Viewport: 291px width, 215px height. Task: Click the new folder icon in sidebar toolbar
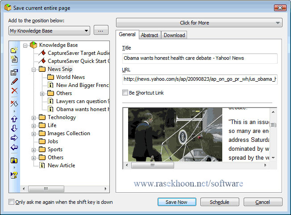14,50
